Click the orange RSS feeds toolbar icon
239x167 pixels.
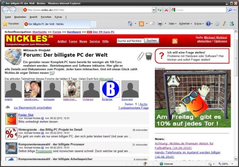click(141, 24)
